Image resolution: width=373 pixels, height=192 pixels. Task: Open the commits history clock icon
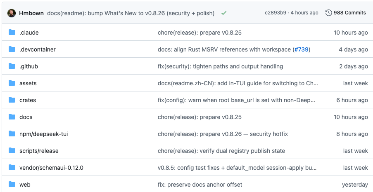[328, 13]
